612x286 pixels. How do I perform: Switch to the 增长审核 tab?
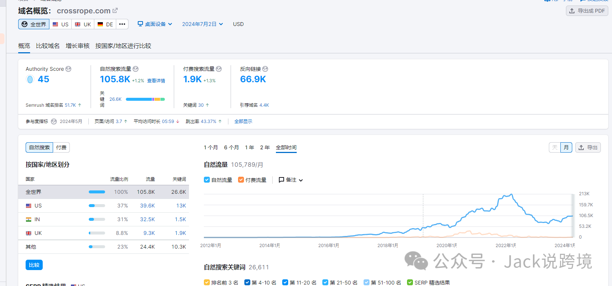coord(78,46)
